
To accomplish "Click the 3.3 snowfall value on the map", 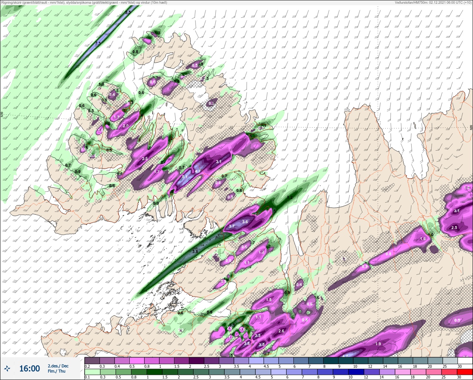I will pos(258,335).
